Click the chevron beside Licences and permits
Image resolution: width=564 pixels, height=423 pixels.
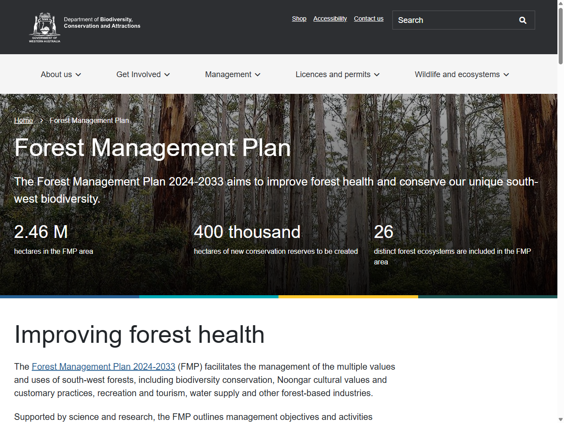377,74
